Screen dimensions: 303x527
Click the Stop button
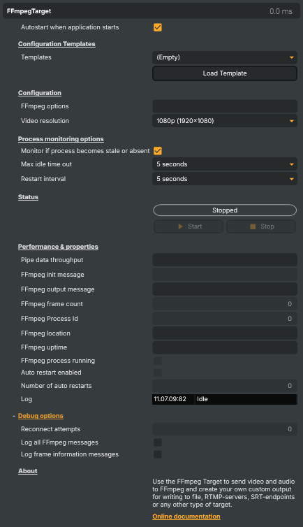(x=261, y=226)
